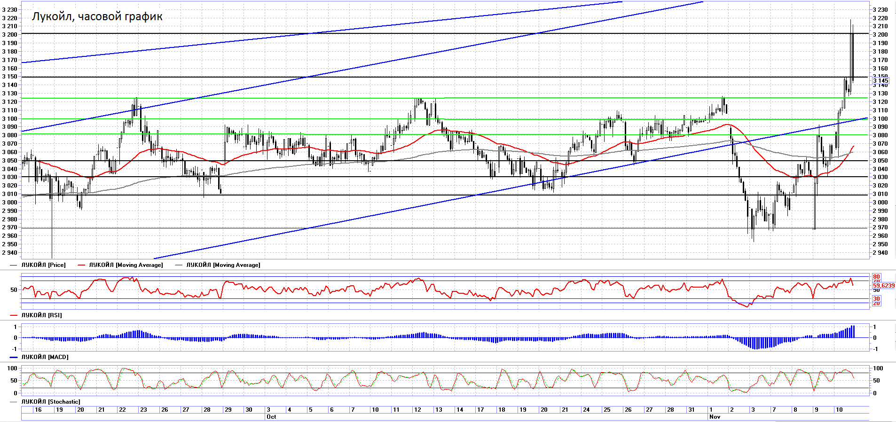Viewport: 896px width, 422px height.
Task: Click date axis label '24'
Action: pyautogui.click(x=586, y=410)
